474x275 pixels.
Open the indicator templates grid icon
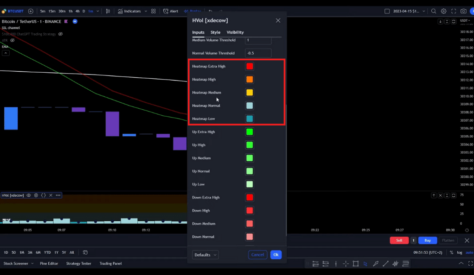click(154, 11)
